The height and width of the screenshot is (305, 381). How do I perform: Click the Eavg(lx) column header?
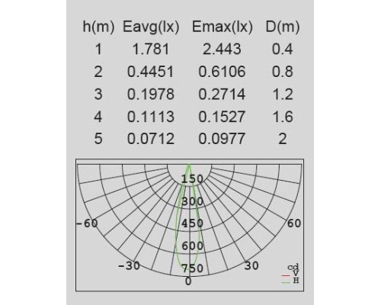(x=151, y=27)
